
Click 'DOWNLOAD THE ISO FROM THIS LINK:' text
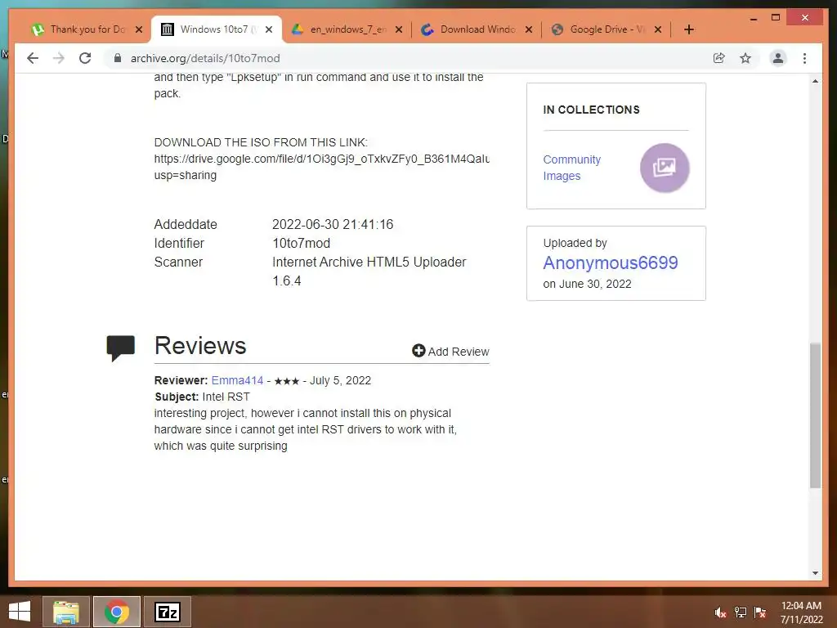pyautogui.click(x=261, y=142)
